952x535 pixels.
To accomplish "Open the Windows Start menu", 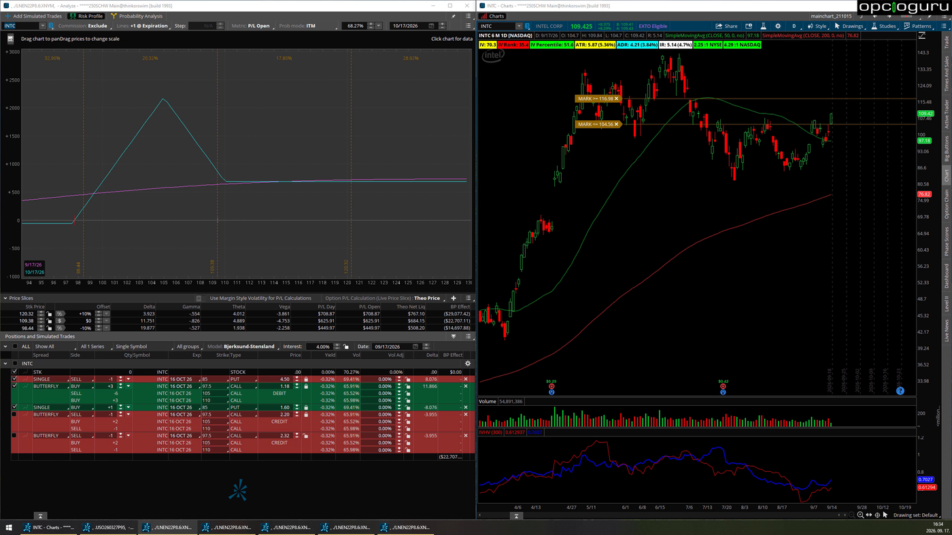I will [9, 528].
